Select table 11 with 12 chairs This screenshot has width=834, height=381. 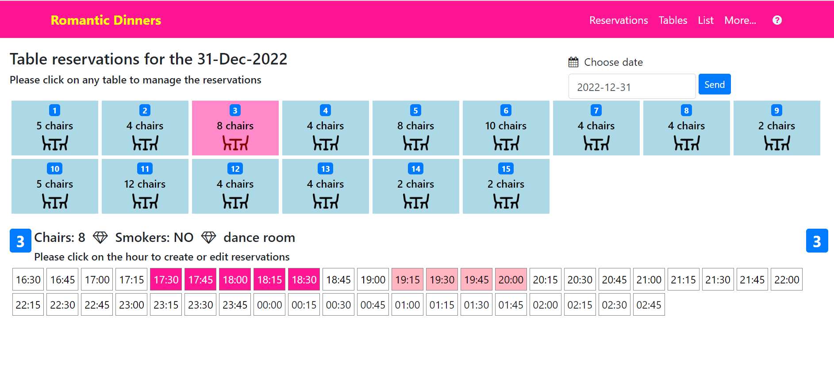(145, 186)
